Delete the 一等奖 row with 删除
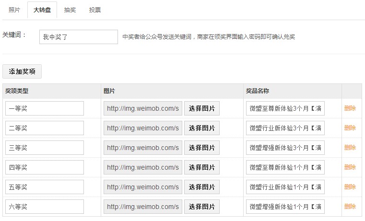Screen dimensions: 365x221 (x=350, y=108)
